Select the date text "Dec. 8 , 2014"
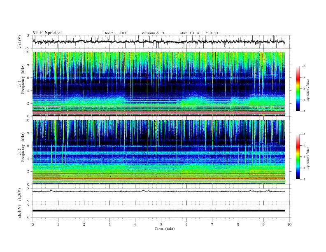The image size is (326, 252). click(x=115, y=33)
